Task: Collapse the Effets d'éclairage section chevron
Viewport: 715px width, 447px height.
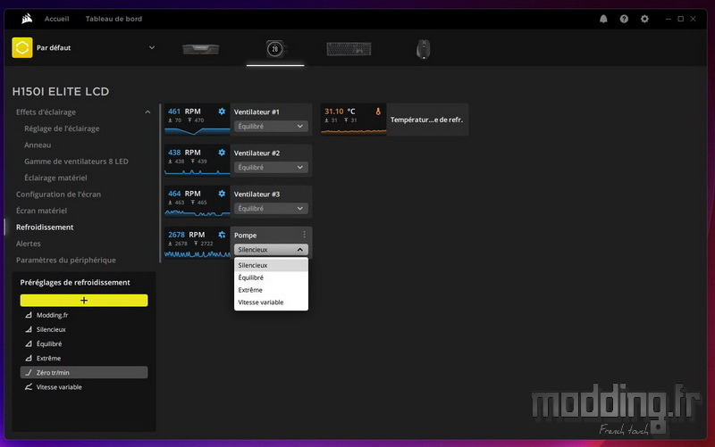Action: (147, 112)
